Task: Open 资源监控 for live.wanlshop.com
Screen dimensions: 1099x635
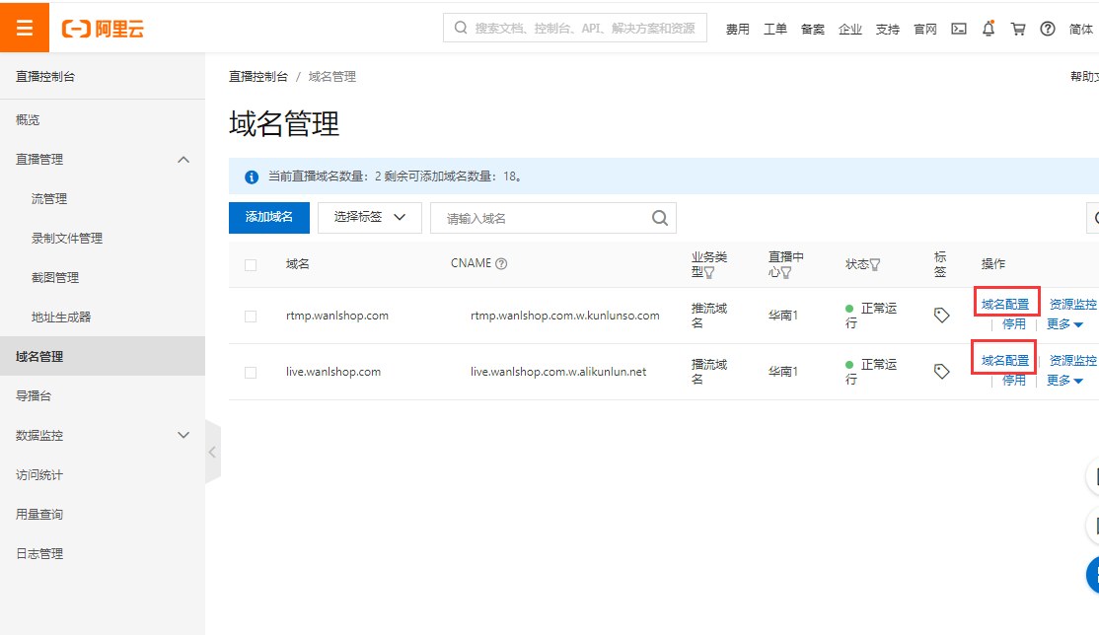Action: (x=1072, y=360)
